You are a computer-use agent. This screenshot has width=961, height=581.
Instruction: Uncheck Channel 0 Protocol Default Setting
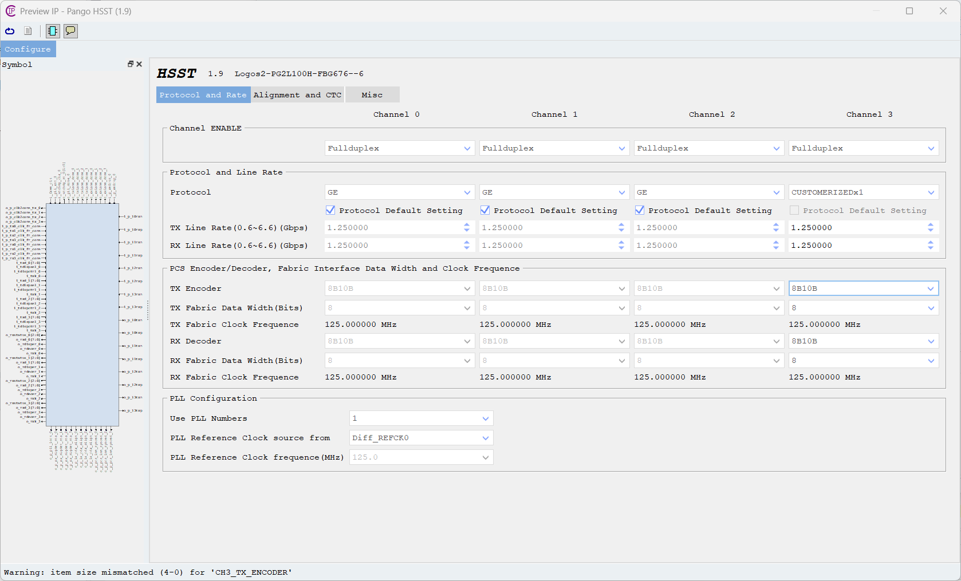330,210
